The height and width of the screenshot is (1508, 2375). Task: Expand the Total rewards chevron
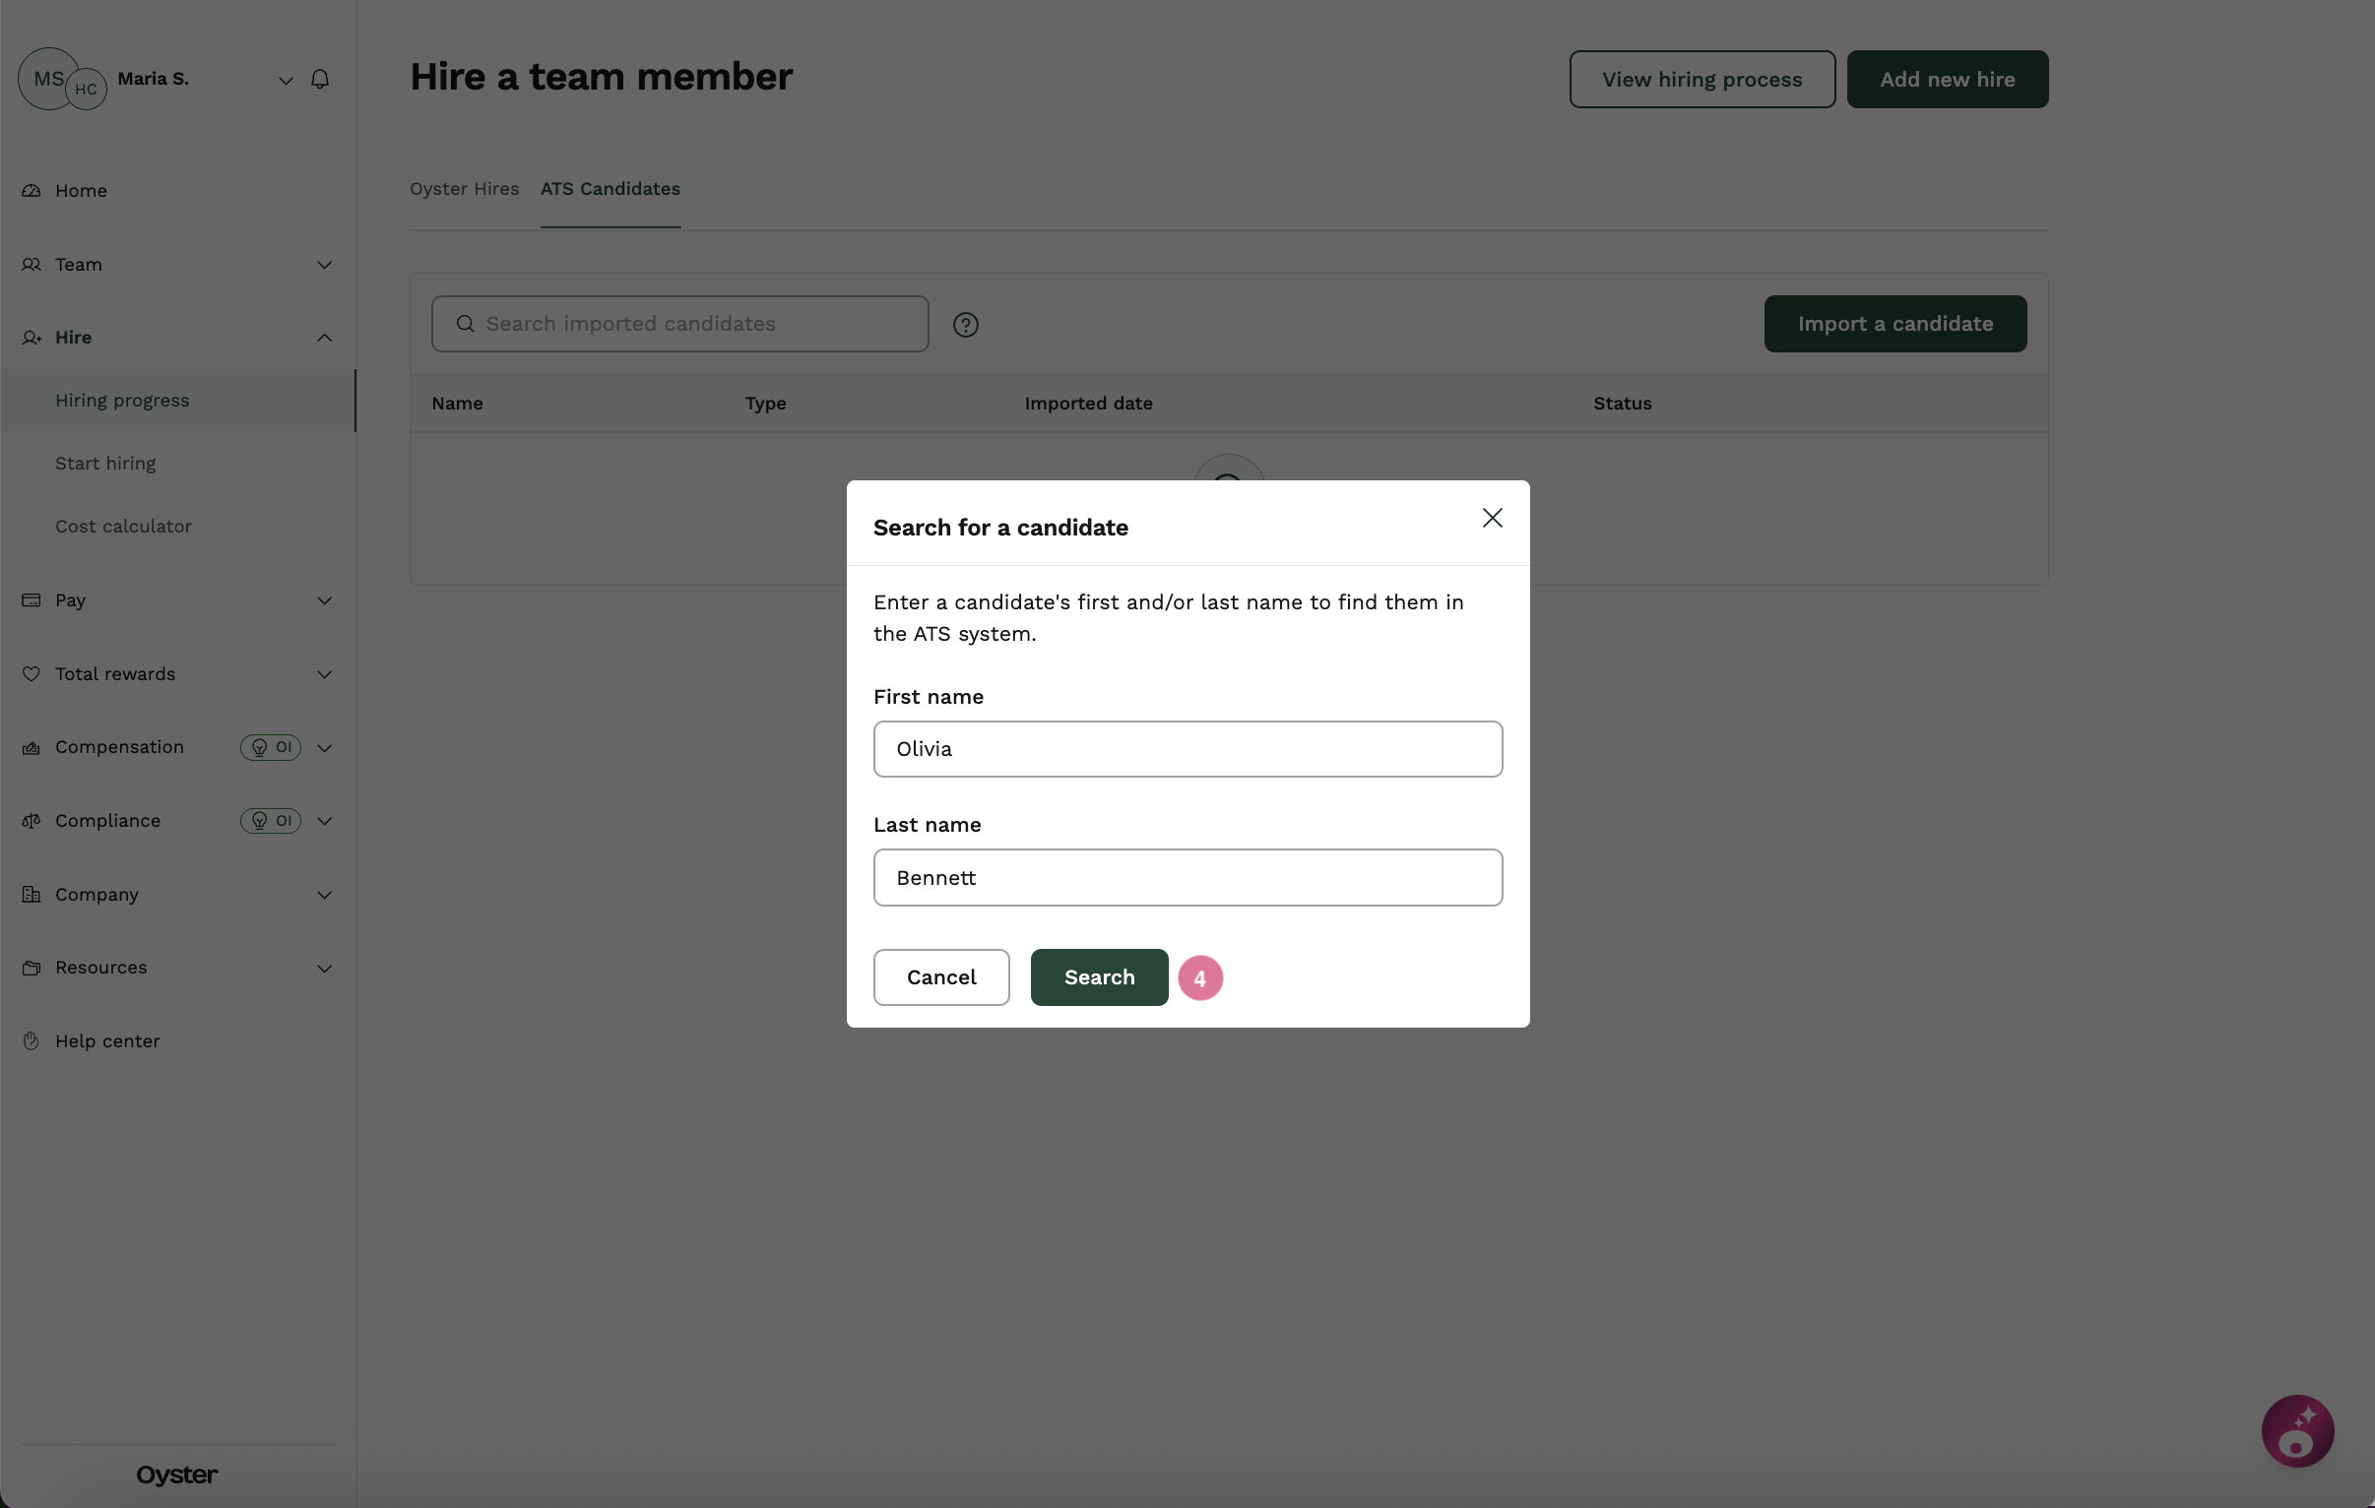pos(325,673)
